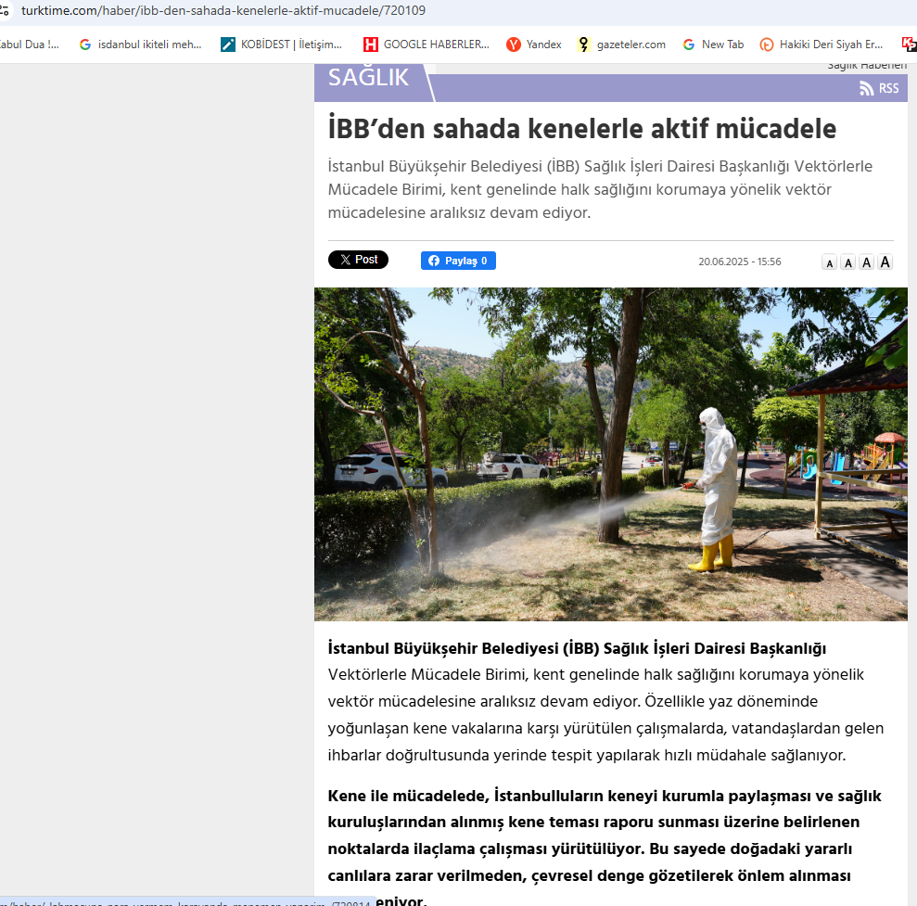
Task: Click the bold 'İstanbul Büyükşehir Belediyesi' opening line
Action: (577, 648)
